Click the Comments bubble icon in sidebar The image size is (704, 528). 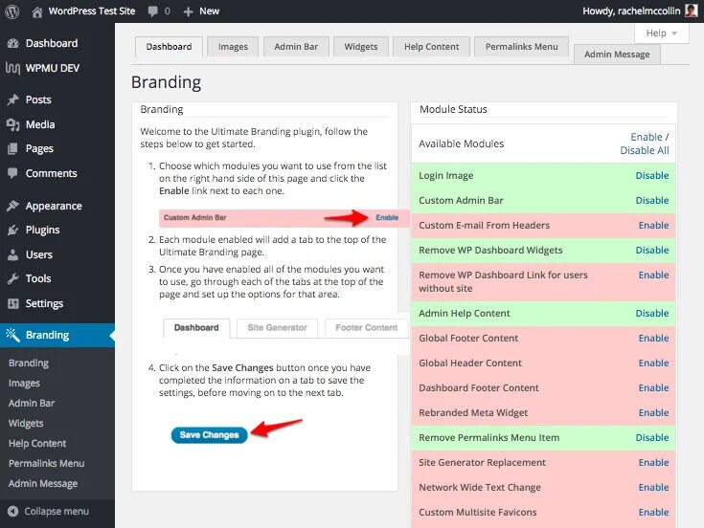[x=13, y=173]
